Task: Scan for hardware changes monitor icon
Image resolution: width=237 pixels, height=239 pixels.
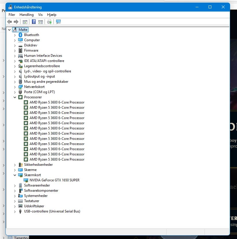Action: (58, 22)
